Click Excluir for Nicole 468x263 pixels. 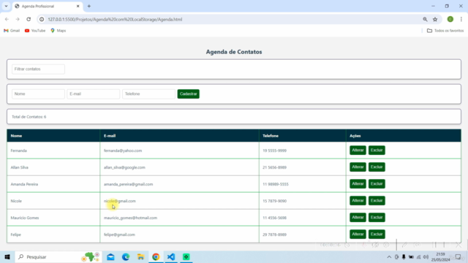(x=377, y=201)
